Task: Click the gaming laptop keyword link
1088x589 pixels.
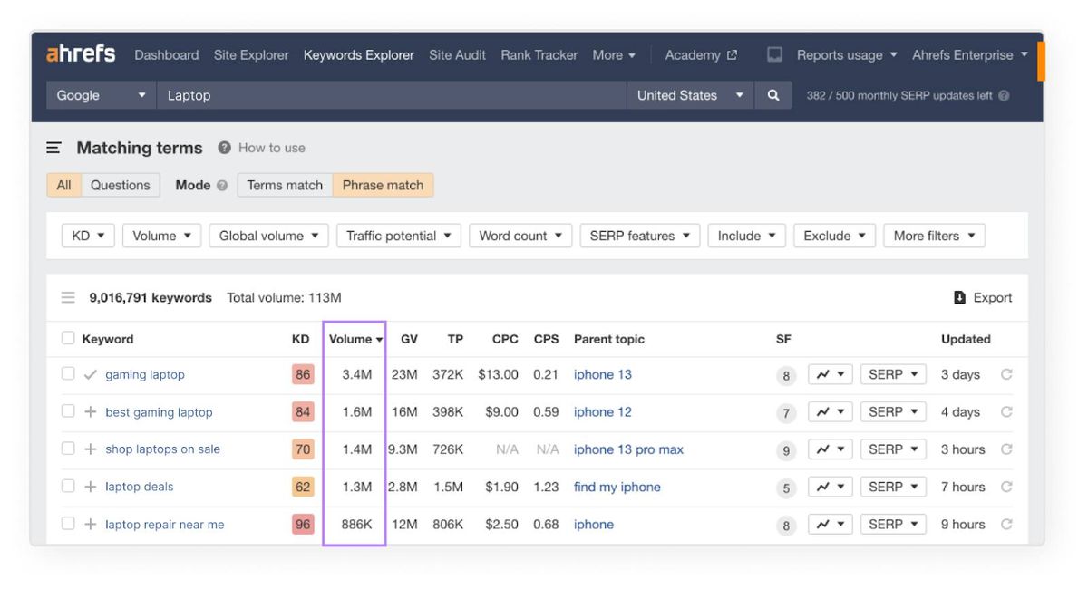Action: pyautogui.click(x=145, y=374)
